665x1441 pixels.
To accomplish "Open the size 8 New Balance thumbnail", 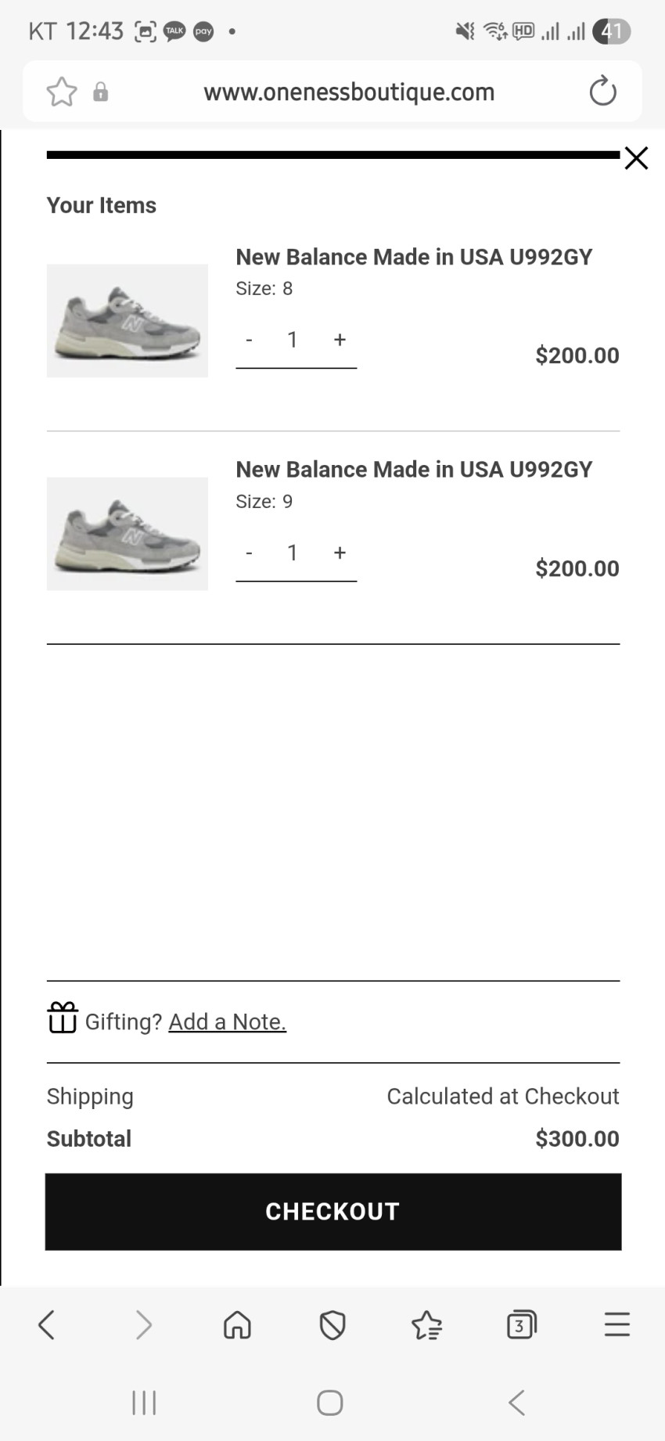I will click(x=128, y=321).
